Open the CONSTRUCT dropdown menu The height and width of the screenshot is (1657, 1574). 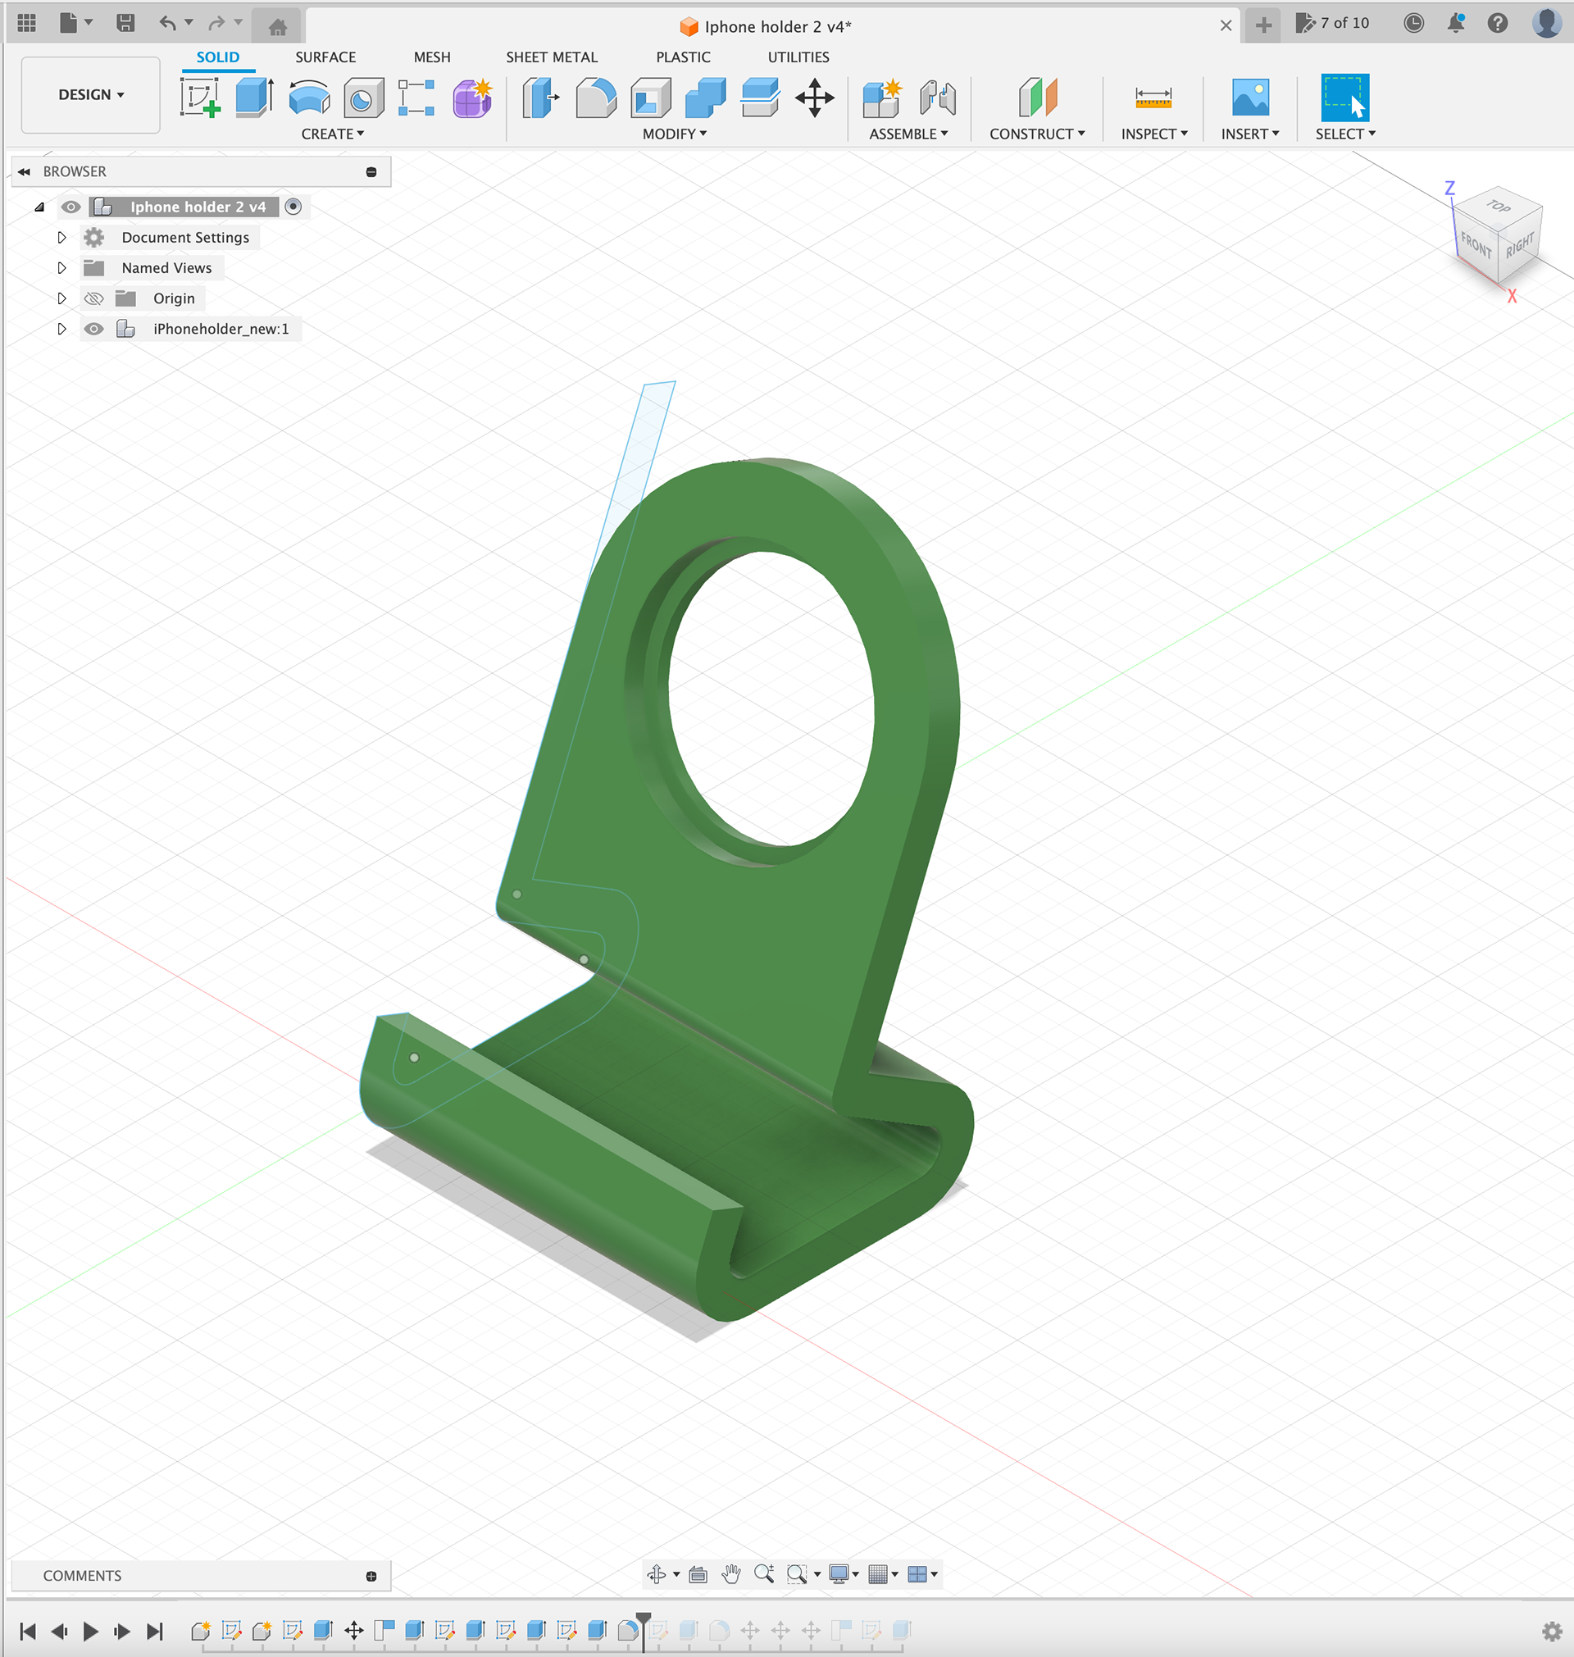pos(1037,134)
